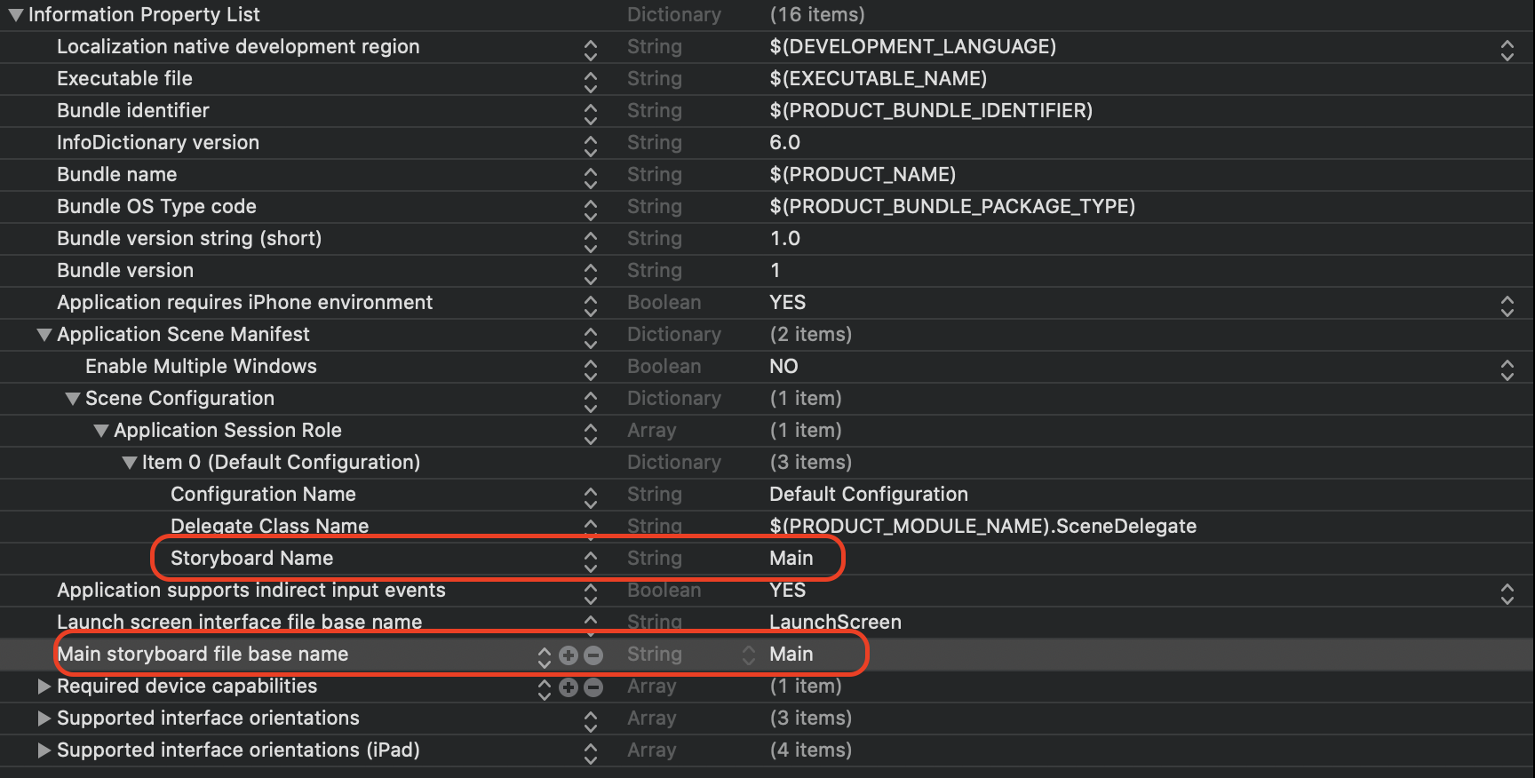Select the Bundle identifier key
Screen dimensions: 1535x778
coord(133,111)
